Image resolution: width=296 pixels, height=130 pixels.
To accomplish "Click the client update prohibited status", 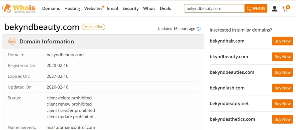I will pos(70,117).
